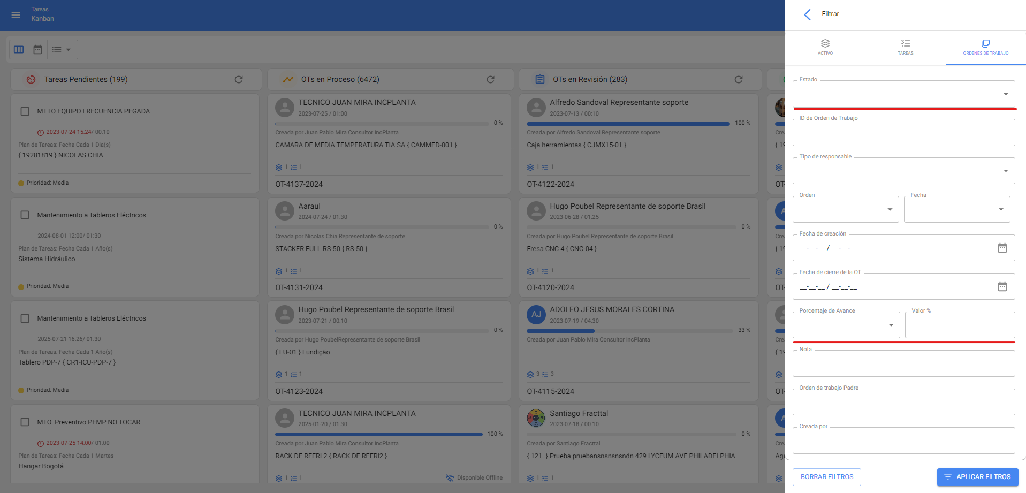Expand the Estado dropdown

[x=903, y=94]
